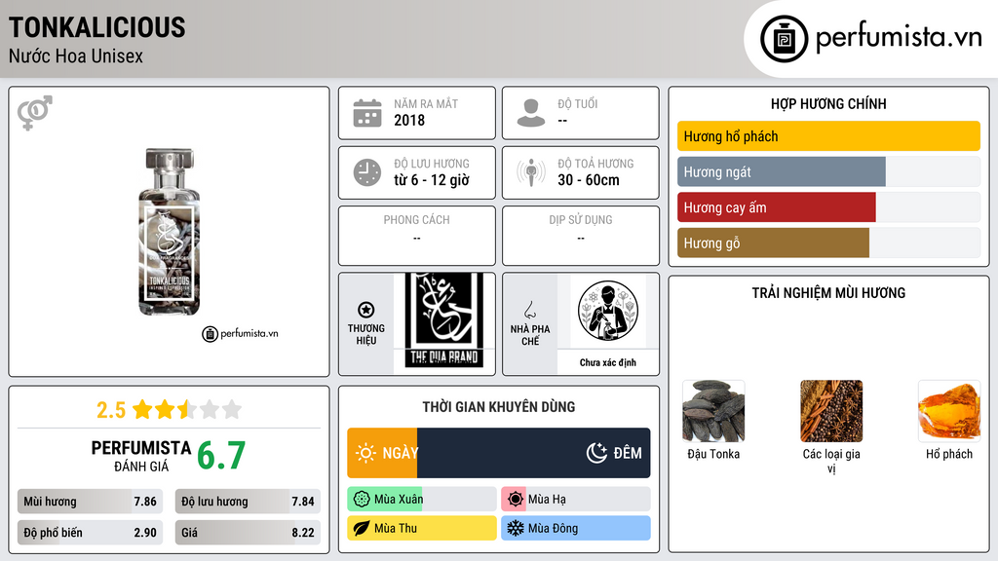This screenshot has width=998, height=561.
Task: Click the từ 6 - 12 giờ longevity value
Action: pyautogui.click(x=432, y=180)
